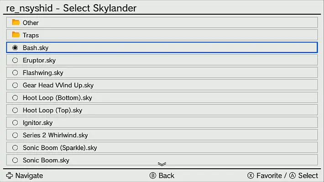Choose Gear Head Wind Up.sky radio button
324x182 pixels.
pyautogui.click(x=15, y=85)
